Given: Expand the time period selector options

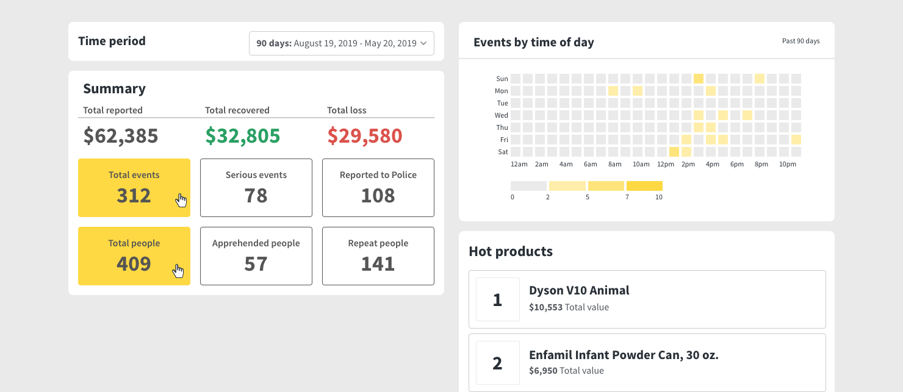Looking at the screenshot, I should click(341, 43).
